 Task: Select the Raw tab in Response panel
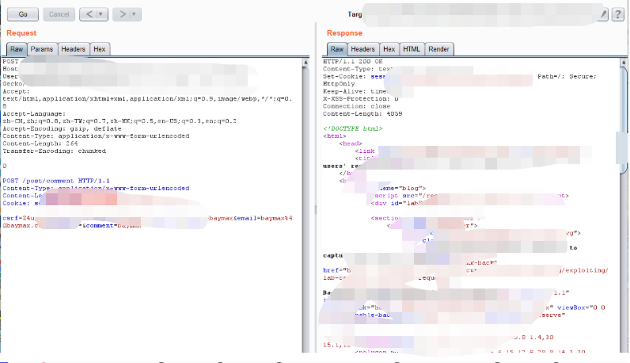[336, 49]
